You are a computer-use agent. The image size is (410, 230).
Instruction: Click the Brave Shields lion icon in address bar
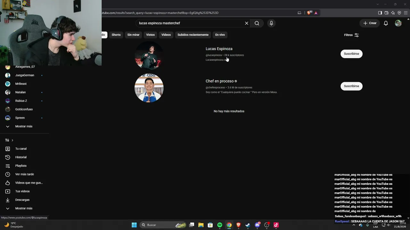[x=309, y=13]
